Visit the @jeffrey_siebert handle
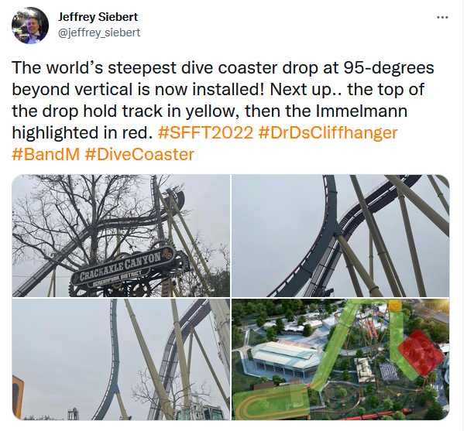Screen dimensions: 474x431 (x=99, y=32)
